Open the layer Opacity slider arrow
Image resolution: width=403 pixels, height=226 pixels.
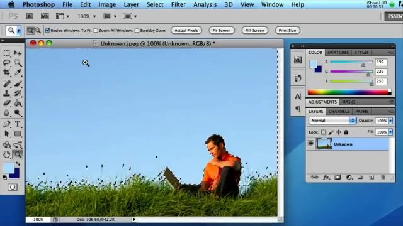click(x=390, y=121)
